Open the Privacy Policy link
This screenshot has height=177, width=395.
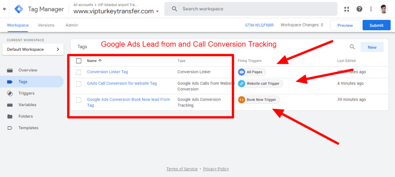point(216,169)
